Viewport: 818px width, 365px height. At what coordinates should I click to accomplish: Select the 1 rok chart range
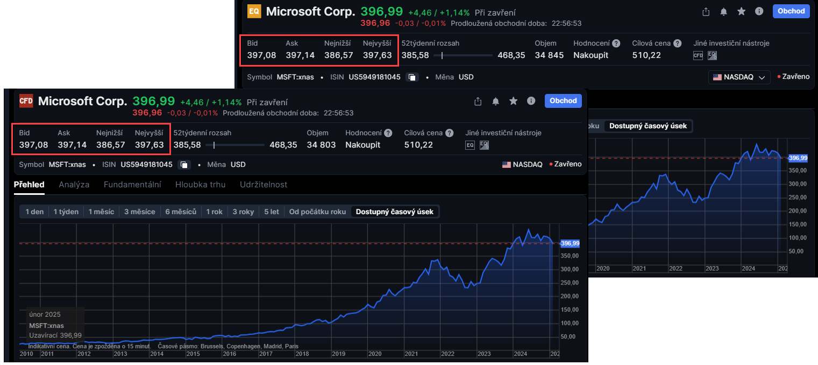215,212
